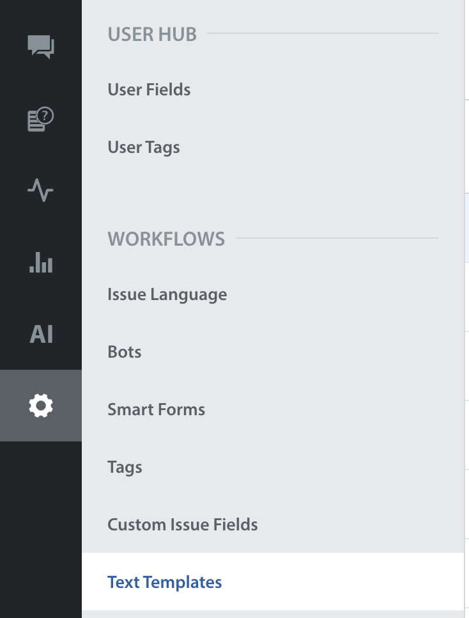The width and height of the screenshot is (469, 618).
Task: Open Tags under Workflows
Action: click(x=125, y=467)
